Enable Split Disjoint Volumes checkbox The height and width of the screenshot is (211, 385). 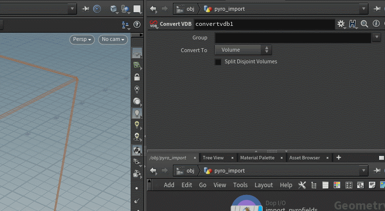[218, 62]
